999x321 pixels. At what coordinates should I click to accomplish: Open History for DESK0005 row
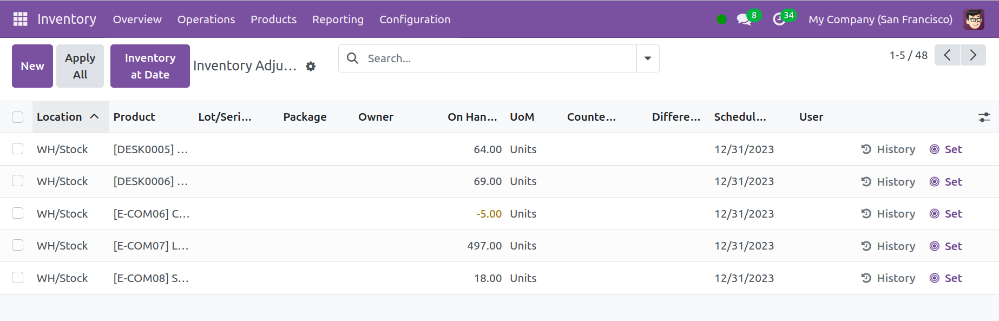tap(888, 149)
